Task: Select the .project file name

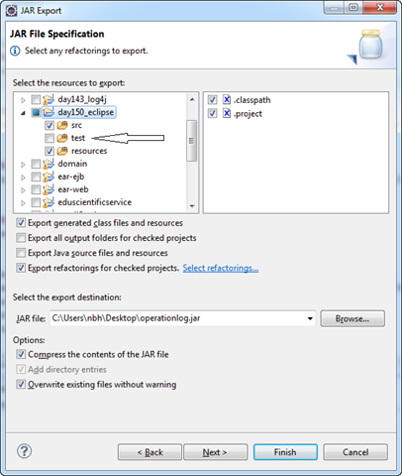Action: coord(248,114)
